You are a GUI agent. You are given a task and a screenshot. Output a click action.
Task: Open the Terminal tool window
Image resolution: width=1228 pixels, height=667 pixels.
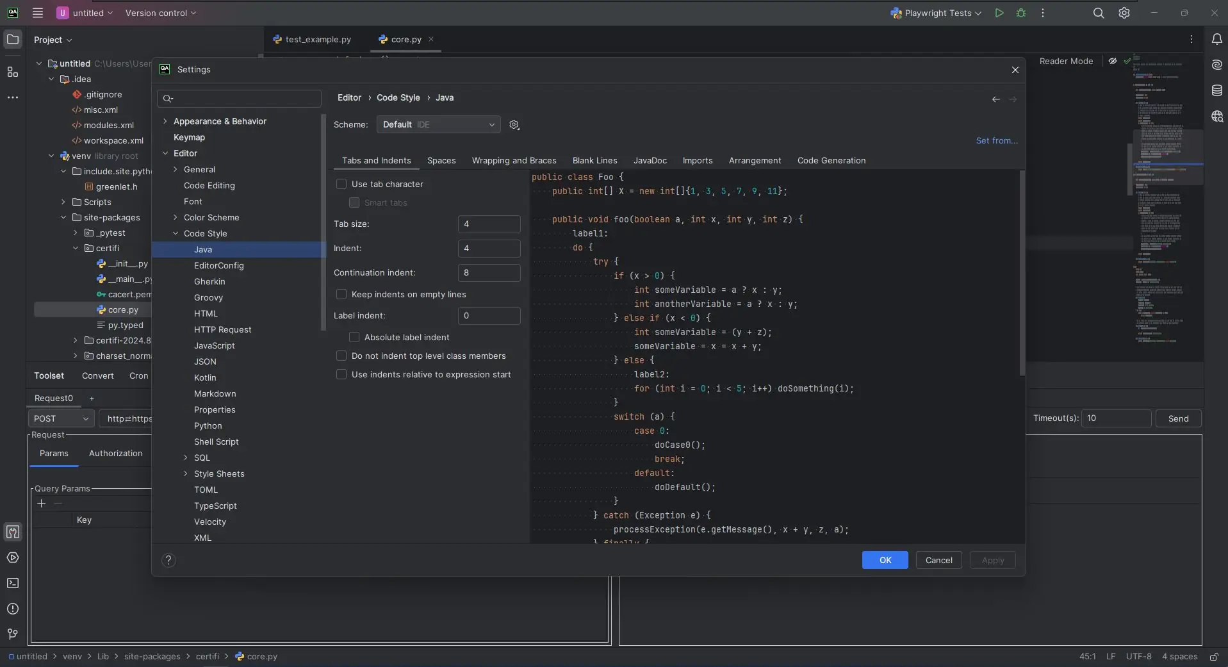pos(13,583)
